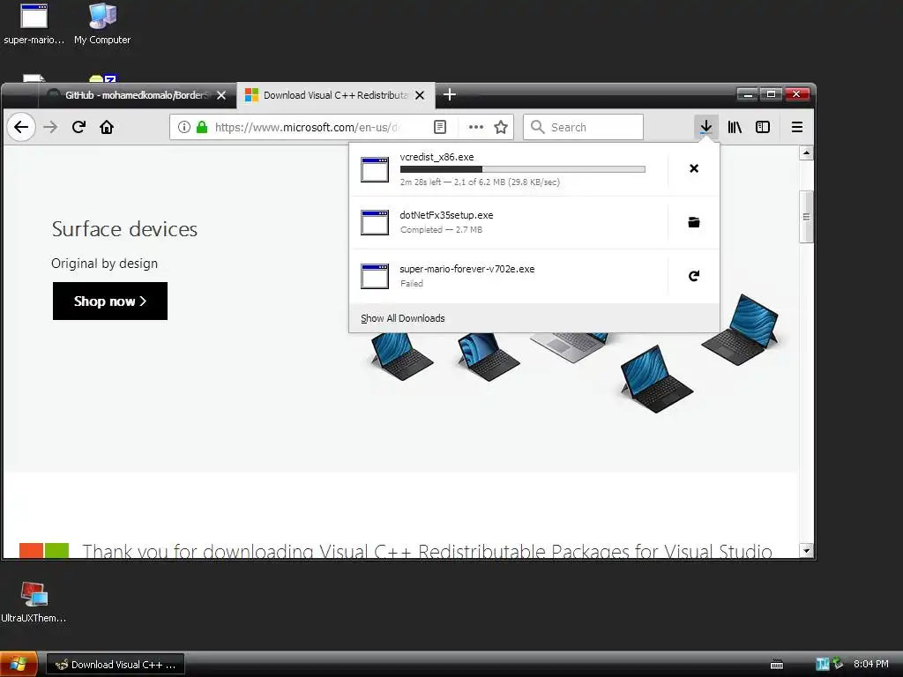Go back with the browser back arrow
This screenshot has height=677, width=903.
[21, 127]
